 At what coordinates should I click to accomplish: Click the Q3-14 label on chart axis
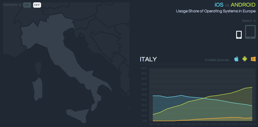point(252,124)
